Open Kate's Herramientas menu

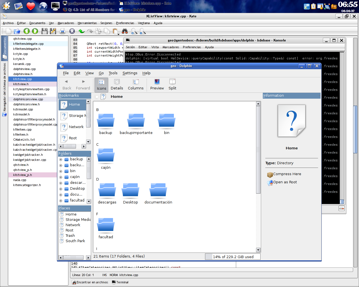click(x=87, y=23)
